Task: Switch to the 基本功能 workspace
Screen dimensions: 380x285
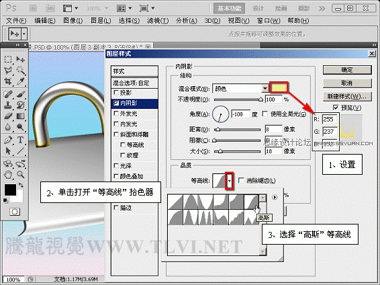Action: point(229,9)
